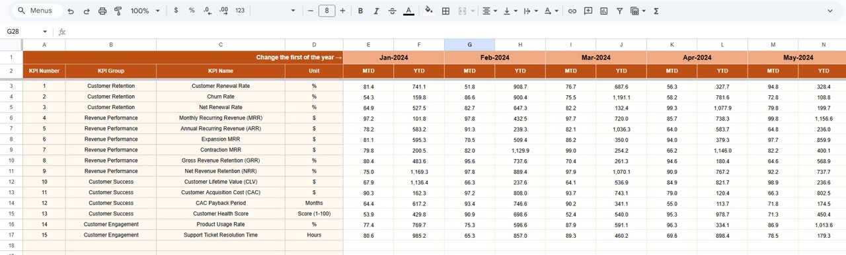Click the Insert link icon
Image resolution: width=846 pixels, height=255 pixels.
572,11
